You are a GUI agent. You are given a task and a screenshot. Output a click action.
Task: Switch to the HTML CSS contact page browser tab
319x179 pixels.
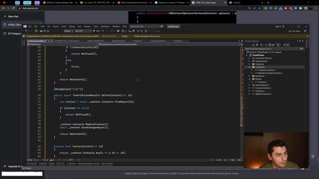tap(209, 2)
